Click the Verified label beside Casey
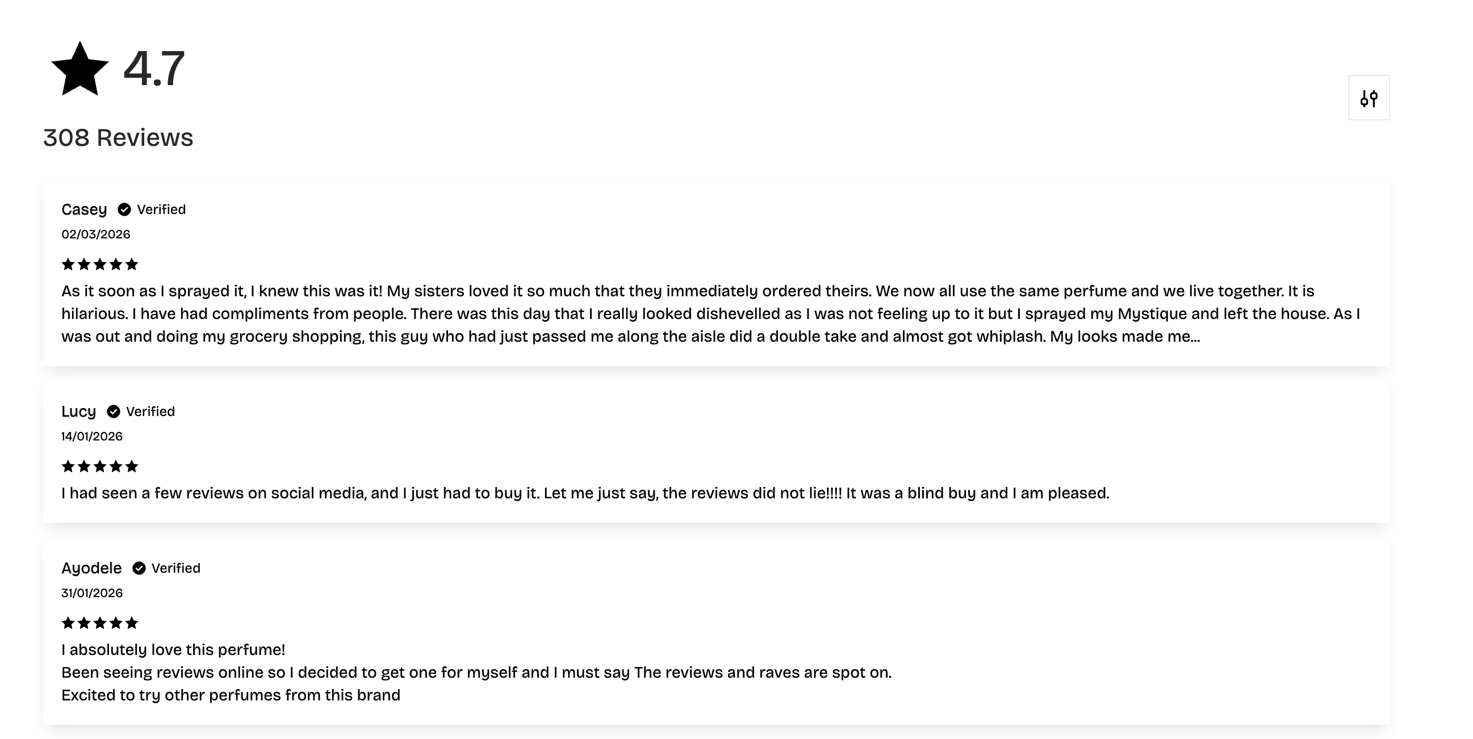This screenshot has width=1473, height=739. tap(161, 210)
